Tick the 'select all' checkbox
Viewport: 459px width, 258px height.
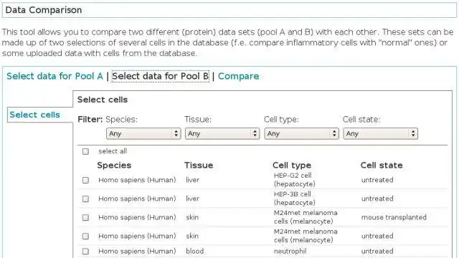pyautogui.click(x=85, y=151)
